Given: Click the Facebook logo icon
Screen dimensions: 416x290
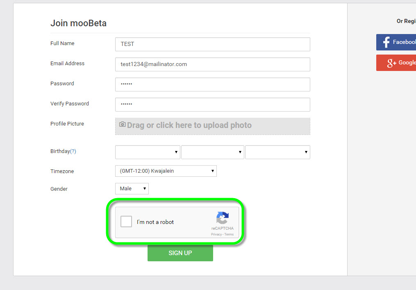Looking at the screenshot, I should [385, 42].
